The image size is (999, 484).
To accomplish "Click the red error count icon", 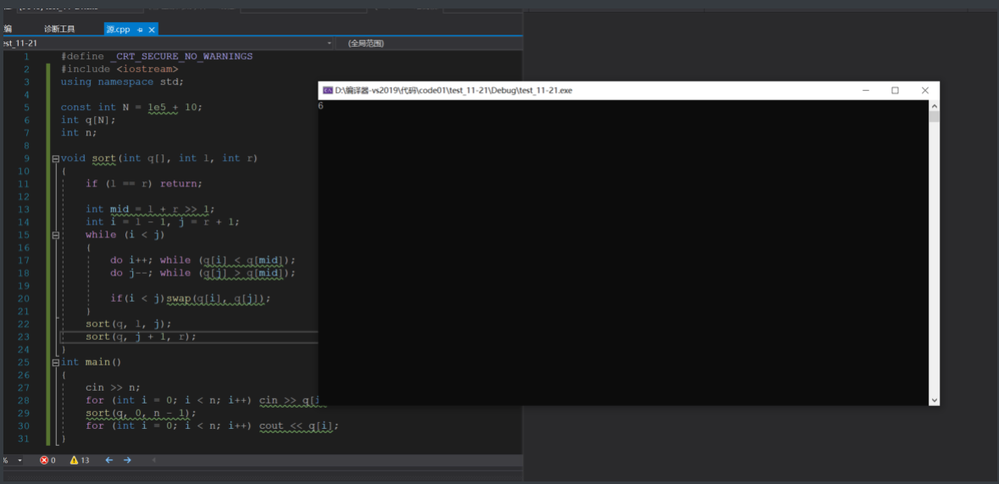I will (x=44, y=459).
